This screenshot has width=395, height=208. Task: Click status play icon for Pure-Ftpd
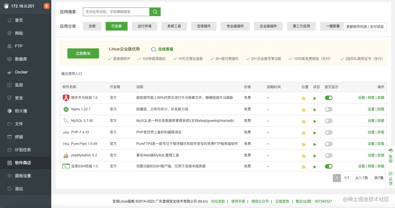tap(315, 144)
